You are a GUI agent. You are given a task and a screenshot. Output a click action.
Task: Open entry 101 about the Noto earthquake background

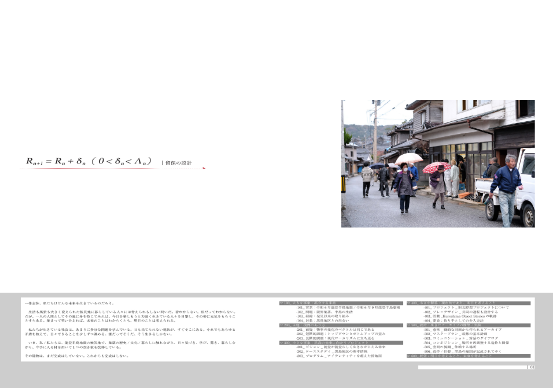tap(347, 308)
